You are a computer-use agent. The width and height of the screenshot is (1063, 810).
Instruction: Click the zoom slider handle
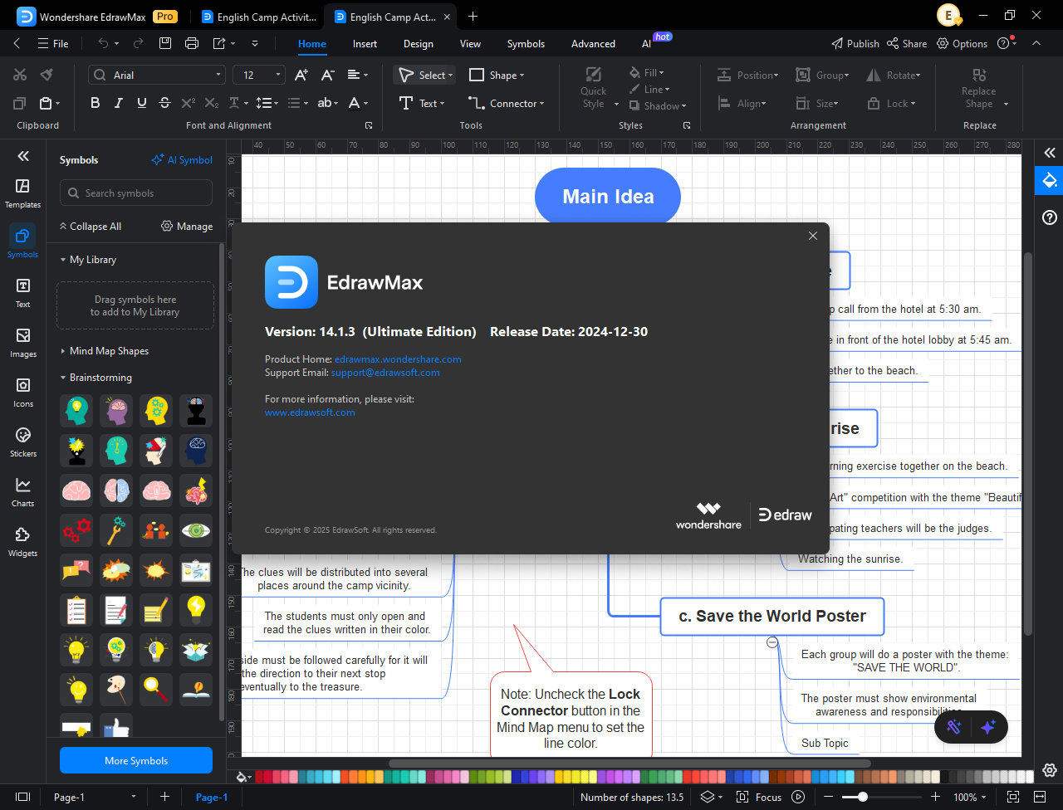click(x=863, y=797)
